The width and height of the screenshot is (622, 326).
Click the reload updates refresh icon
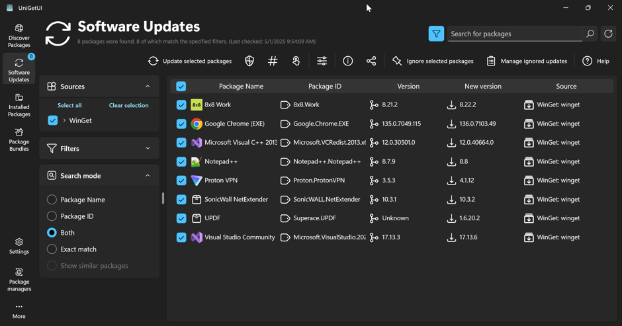click(x=608, y=34)
